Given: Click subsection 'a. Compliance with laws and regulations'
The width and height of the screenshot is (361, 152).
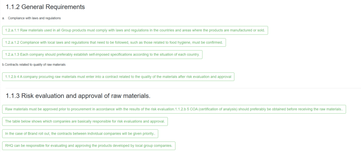Looking at the screenshot, I should point(31,18).
